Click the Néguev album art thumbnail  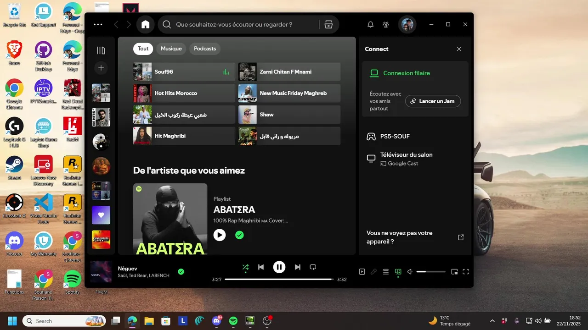tap(101, 272)
